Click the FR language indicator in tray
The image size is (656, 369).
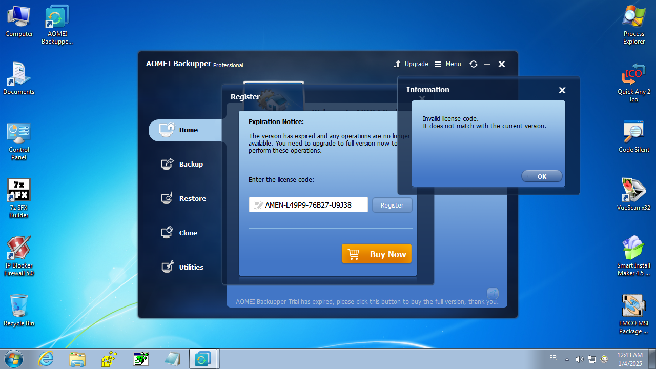point(553,358)
